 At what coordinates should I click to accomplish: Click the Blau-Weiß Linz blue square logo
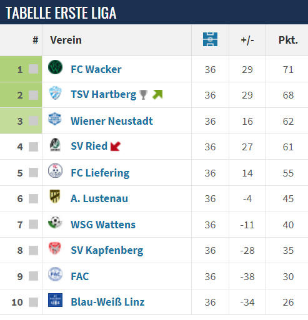[x=55, y=300]
